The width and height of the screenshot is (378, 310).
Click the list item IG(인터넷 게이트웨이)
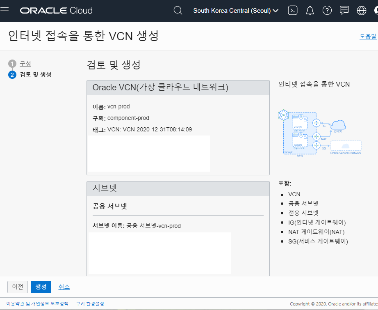click(317, 223)
